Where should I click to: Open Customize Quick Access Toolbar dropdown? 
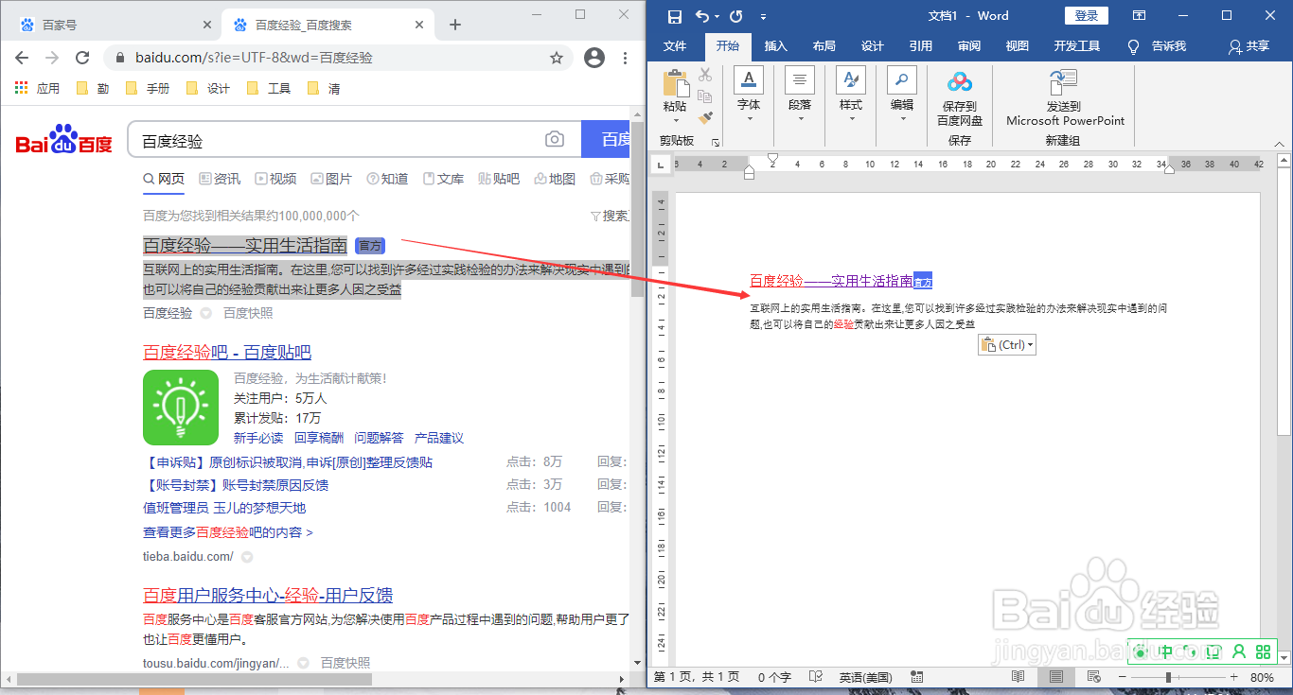[763, 16]
